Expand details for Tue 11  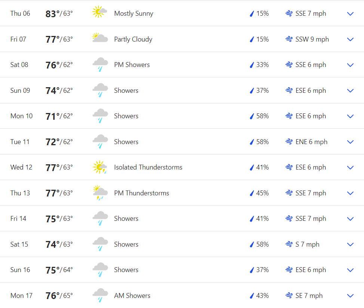pos(350,142)
